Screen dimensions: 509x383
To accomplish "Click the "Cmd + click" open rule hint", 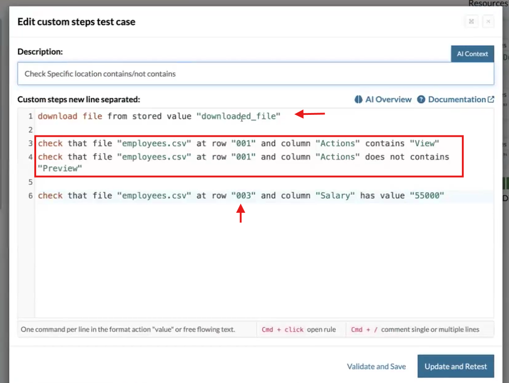I will (298, 329).
